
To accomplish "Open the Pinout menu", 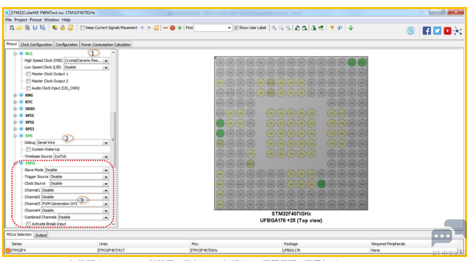I will pyautogui.click(x=36, y=20).
